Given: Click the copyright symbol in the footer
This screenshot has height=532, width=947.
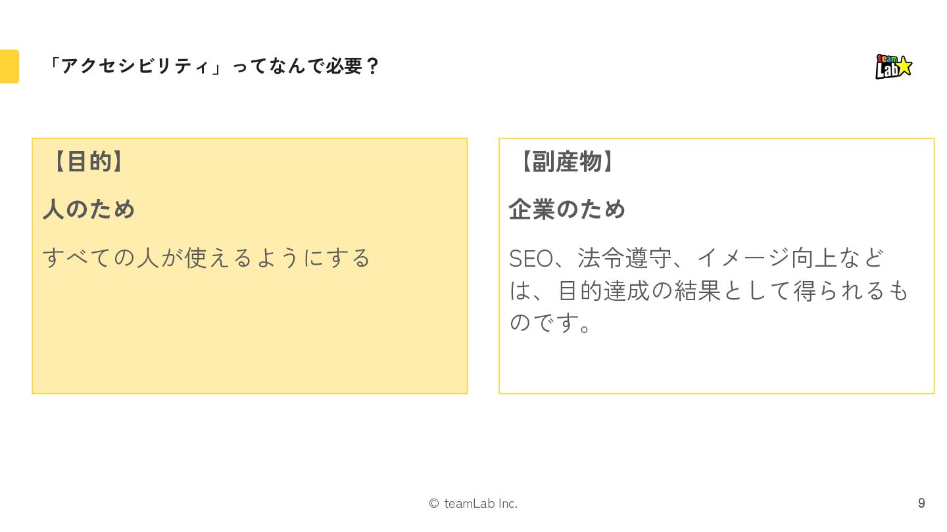Looking at the screenshot, I should pos(434,504).
